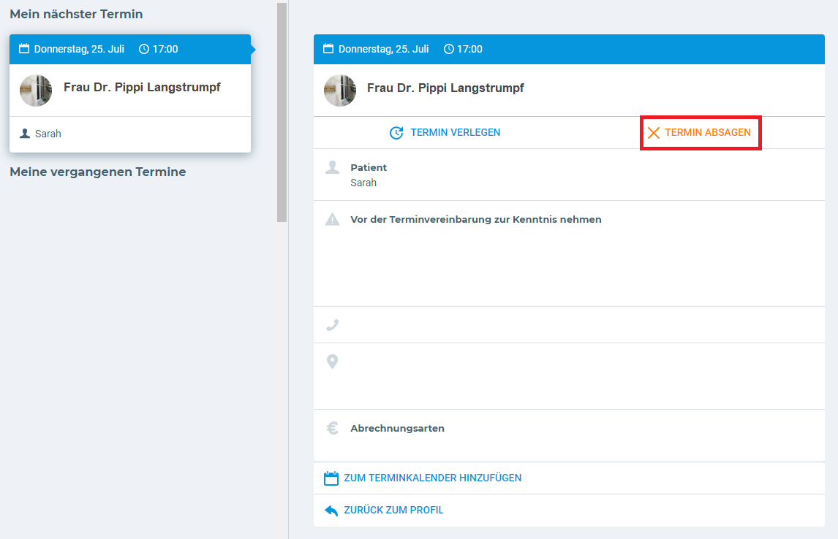Click the date header Donnerstag, 25. Juli in details
838x539 pixels.
coord(383,50)
